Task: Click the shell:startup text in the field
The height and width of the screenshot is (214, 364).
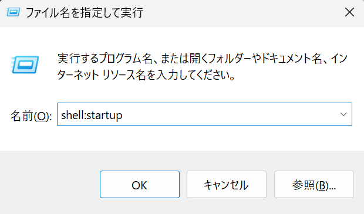Action: (92, 116)
